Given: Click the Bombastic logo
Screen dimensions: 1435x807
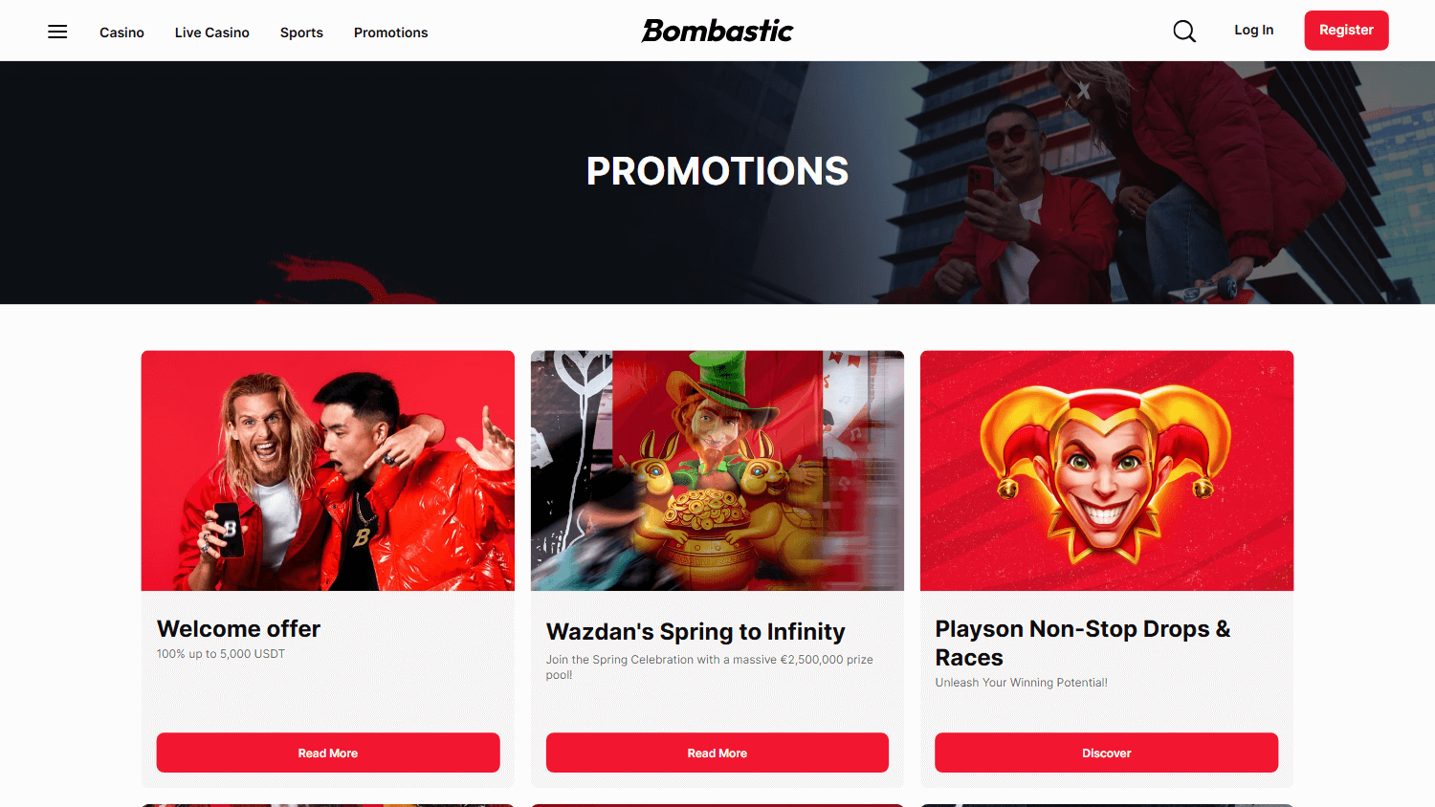Looking at the screenshot, I should tap(717, 31).
